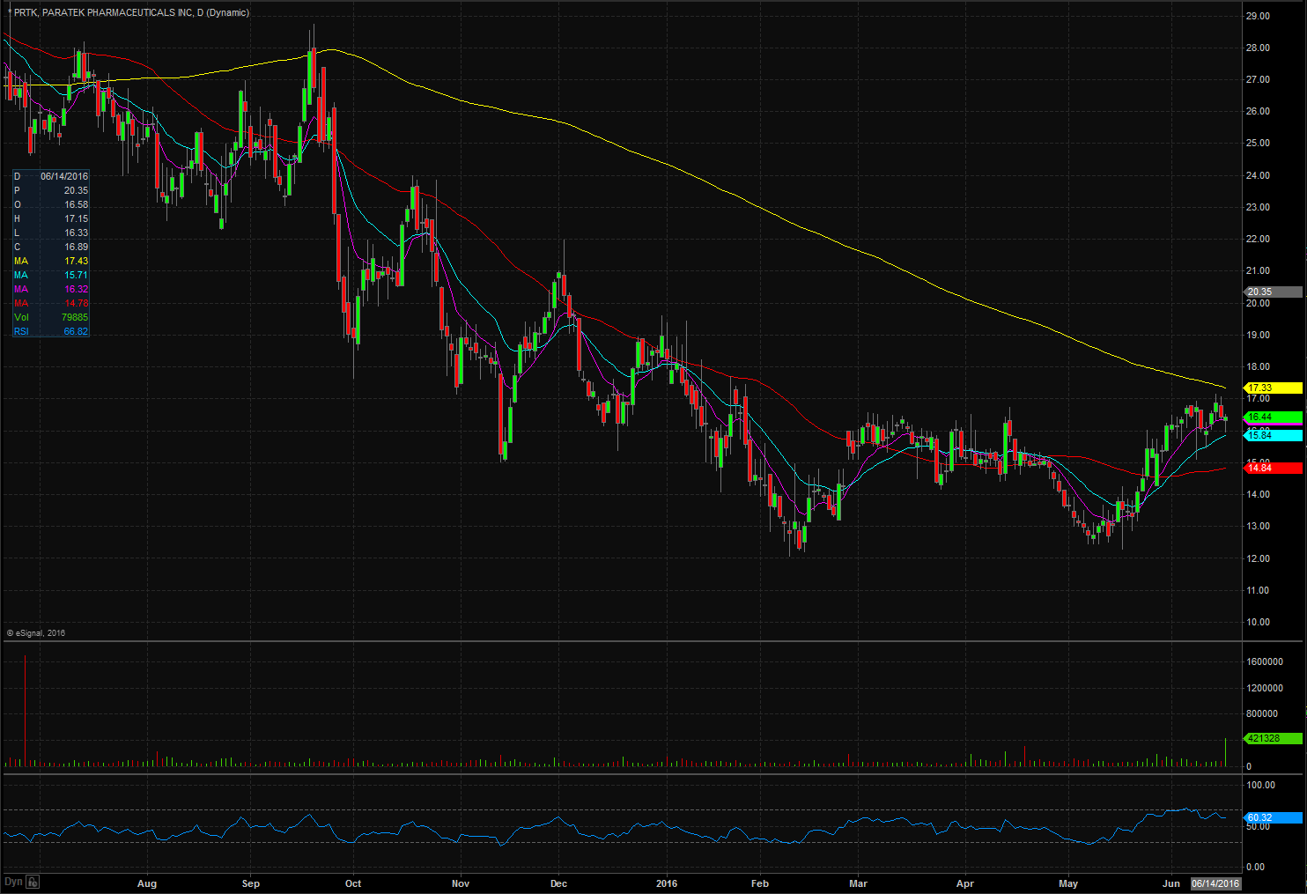
Task: Click the 1600000 label on the volume axis
Action: coord(1264,661)
